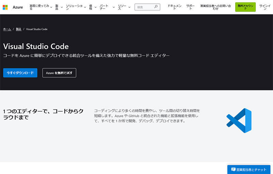Go to ホーム breadcrumb link
This screenshot has height=174, width=273.
pos(7,29)
